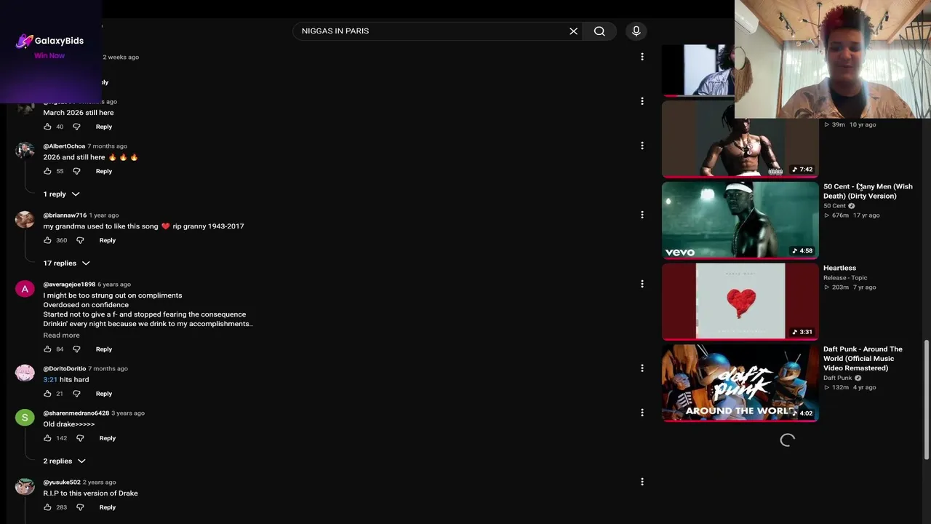Open @briannaw716's profile picture
Image resolution: width=931 pixels, height=524 pixels.
click(25, 220)
